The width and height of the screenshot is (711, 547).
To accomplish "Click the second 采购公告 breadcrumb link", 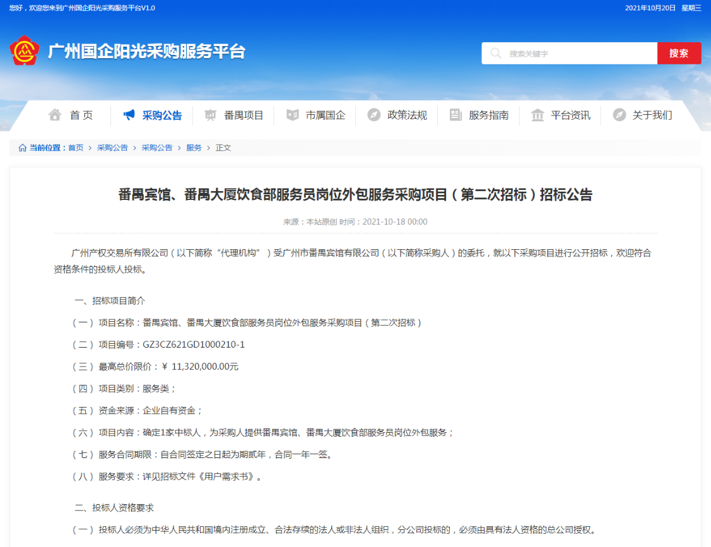I will tap(157, 148).
